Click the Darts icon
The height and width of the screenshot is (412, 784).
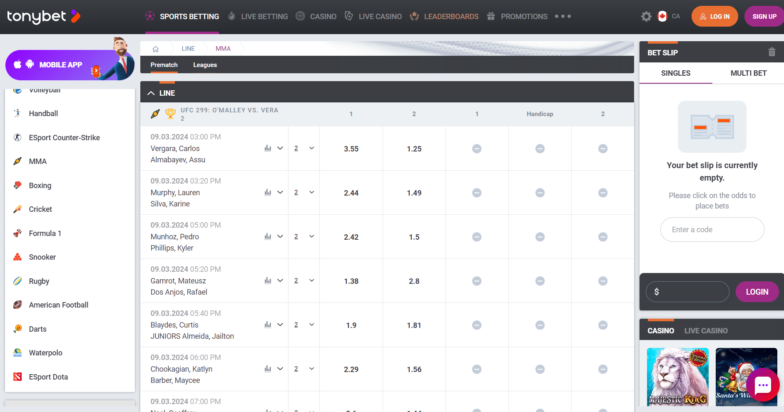click(17, 329)
